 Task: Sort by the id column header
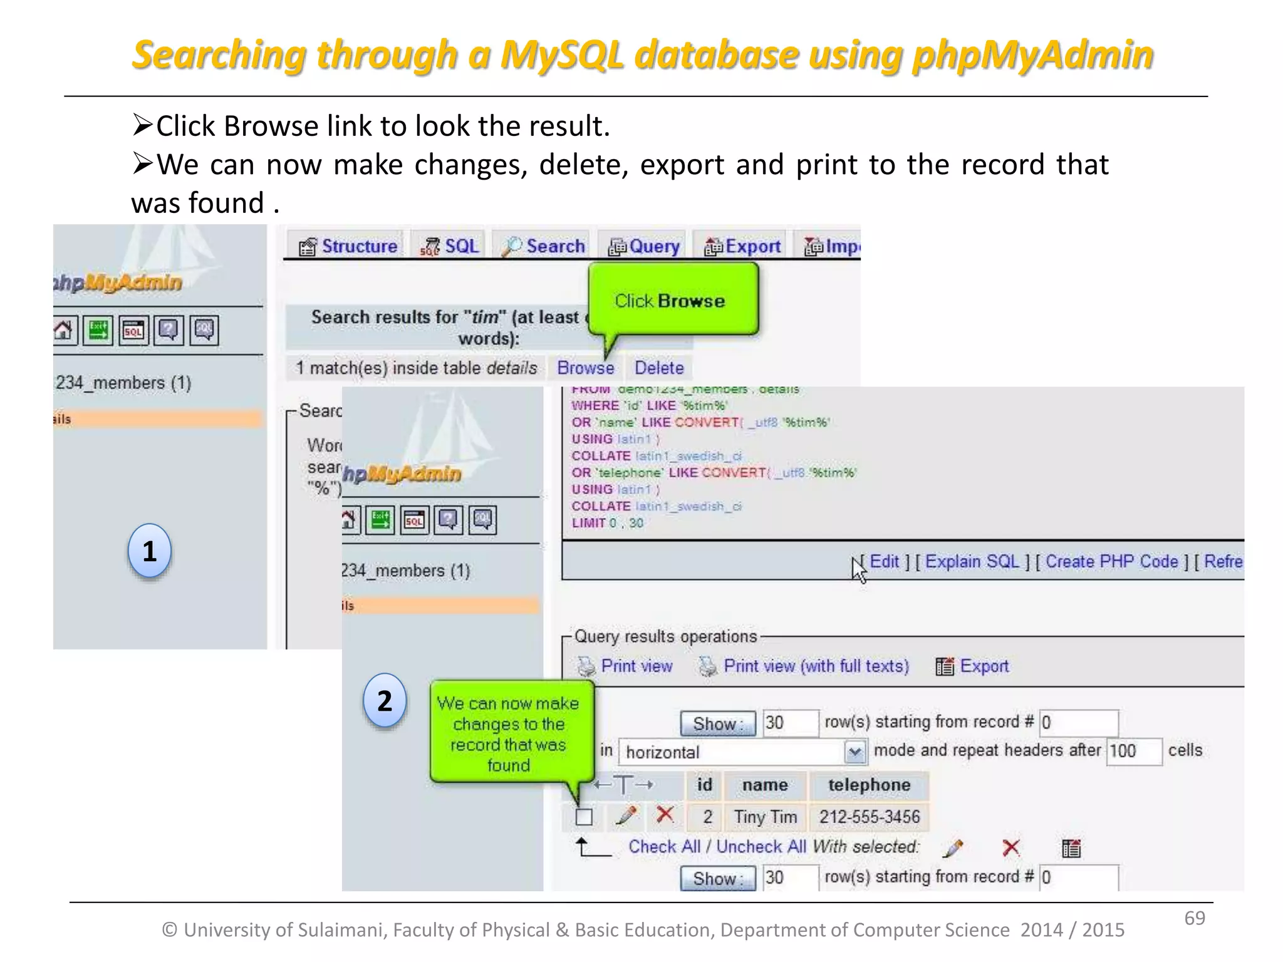pos(705,785)
